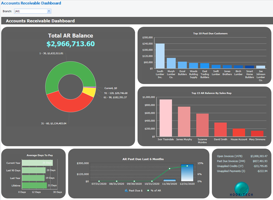Click the James Murphy sales rep bar
The image size is (273, 200).
click(x=184, y=122)
